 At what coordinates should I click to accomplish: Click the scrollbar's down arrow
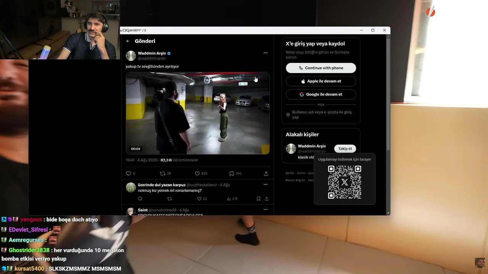pos(388,213)
